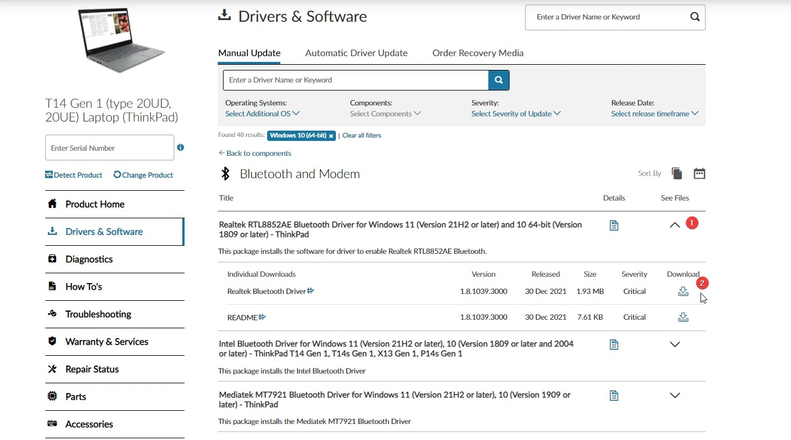Open details for Mediatek MT7921 Bluetooth Driver
The image size is (791, 440).
614,396
